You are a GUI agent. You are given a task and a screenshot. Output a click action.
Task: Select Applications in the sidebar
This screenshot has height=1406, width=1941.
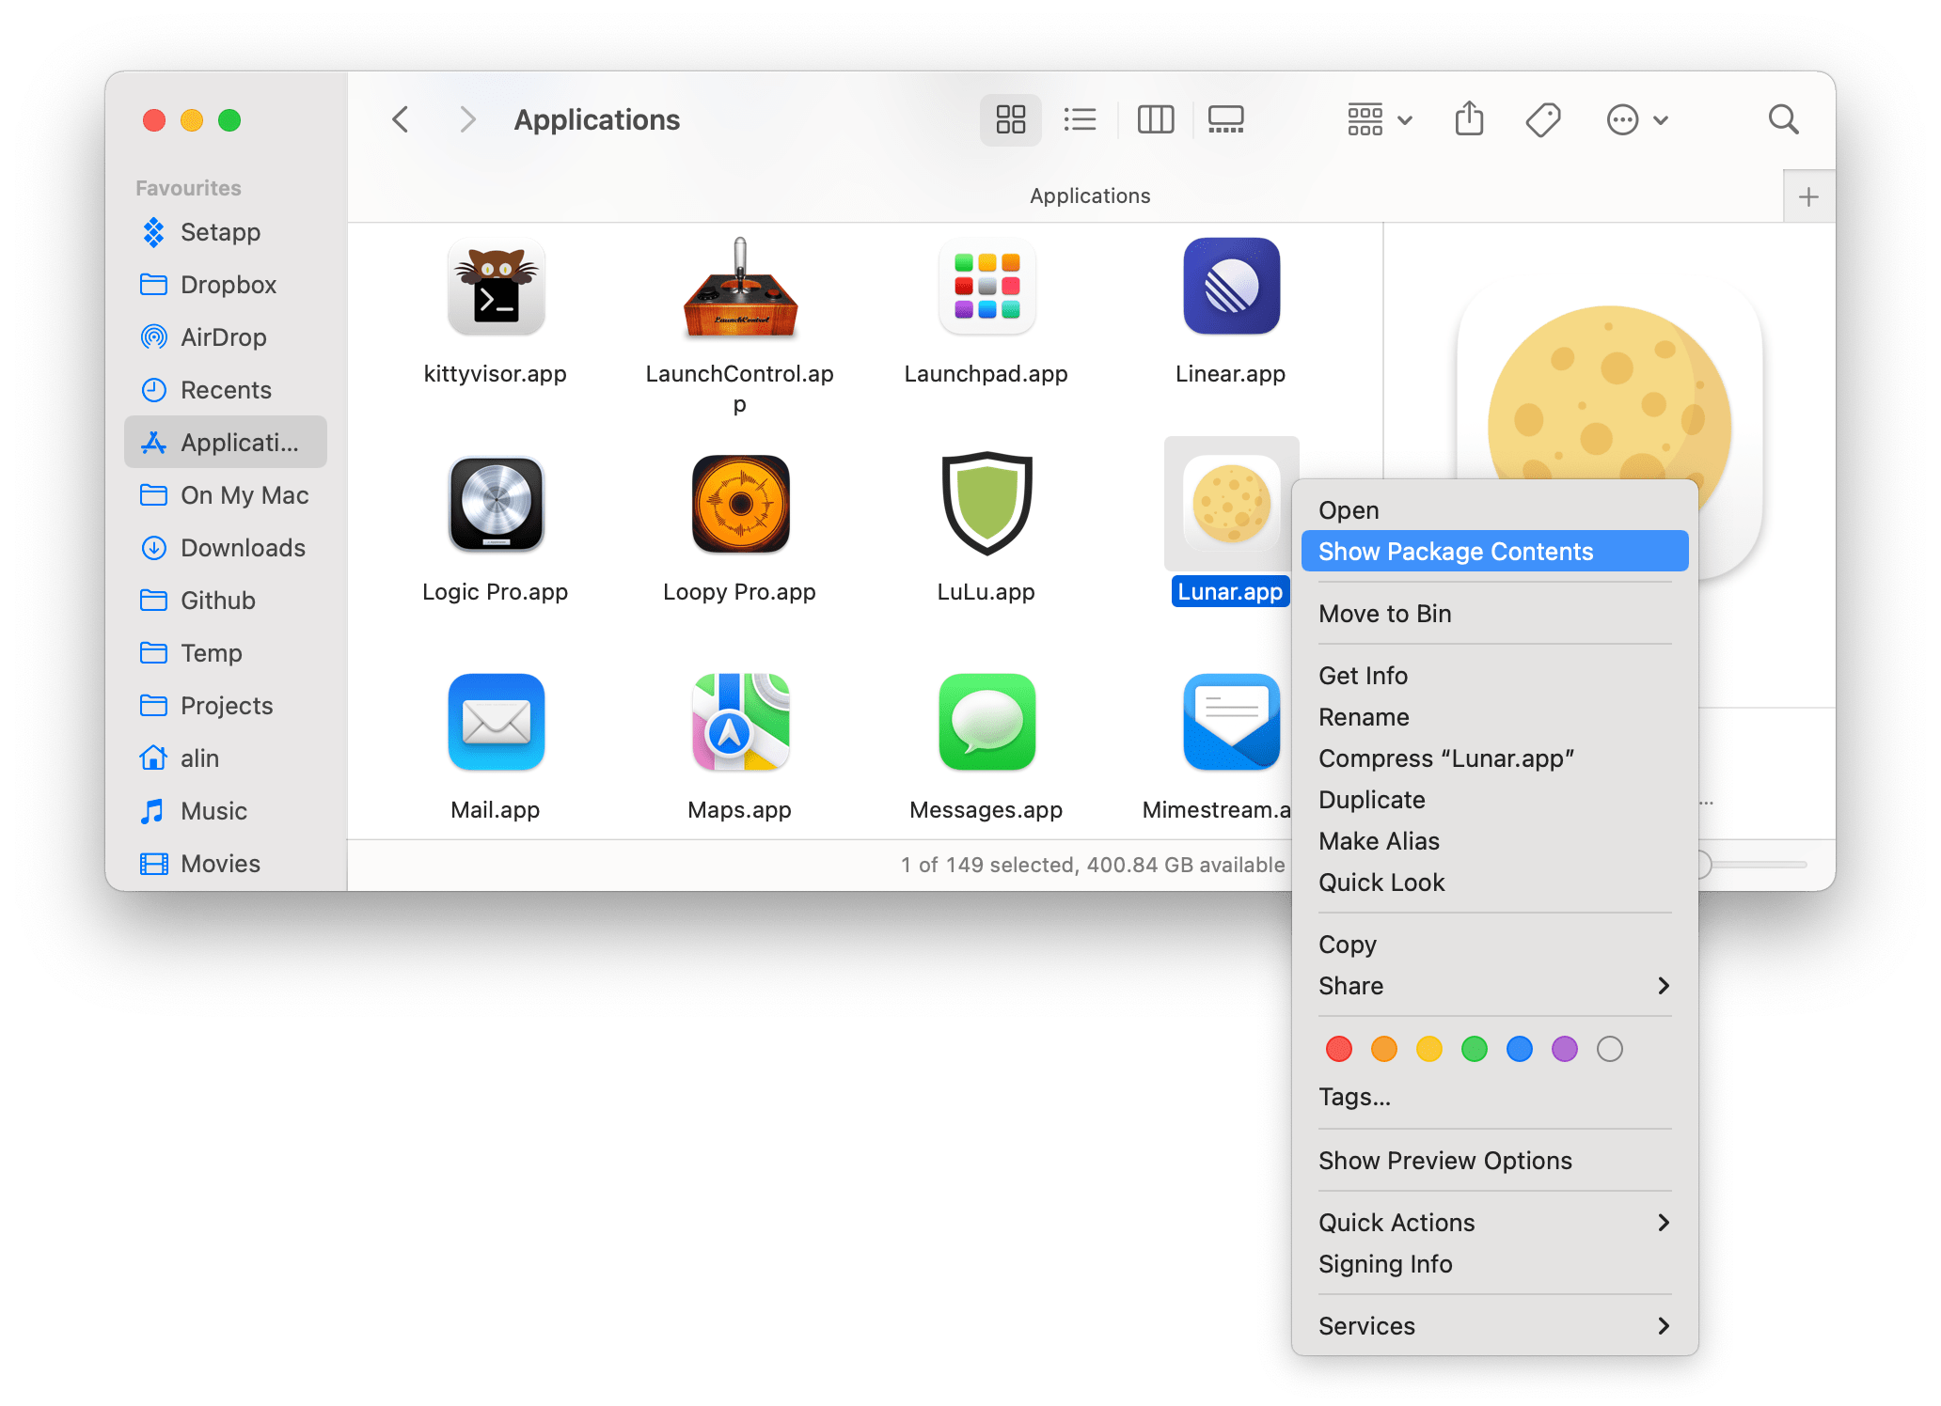tap(226, 442)
